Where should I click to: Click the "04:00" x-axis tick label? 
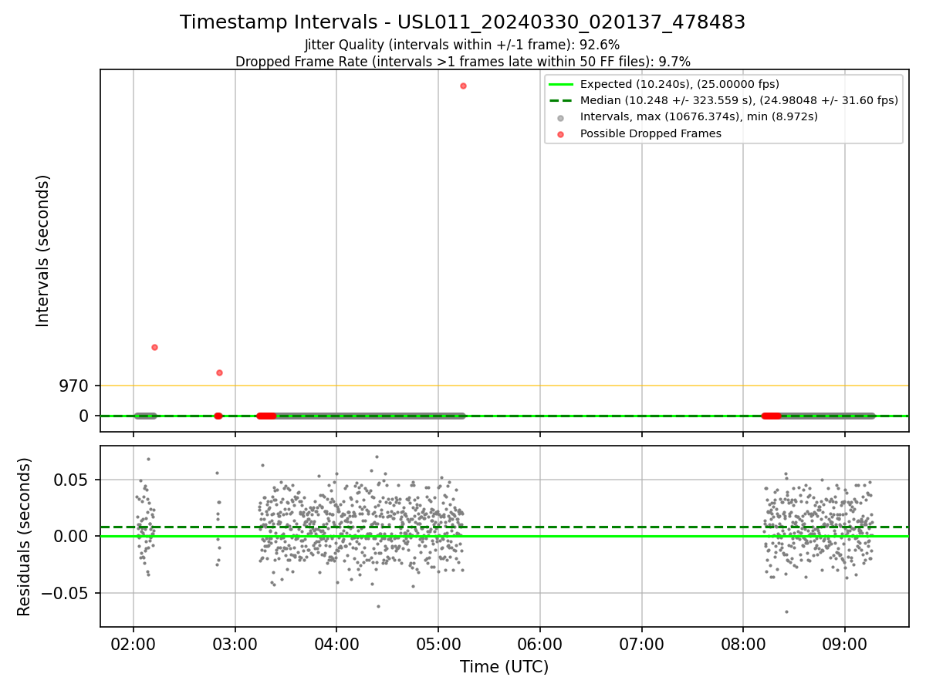click(x=336, y=645)
